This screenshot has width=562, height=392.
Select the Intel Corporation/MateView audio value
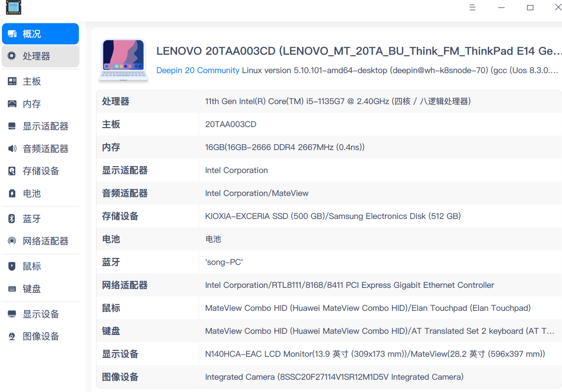257,193
